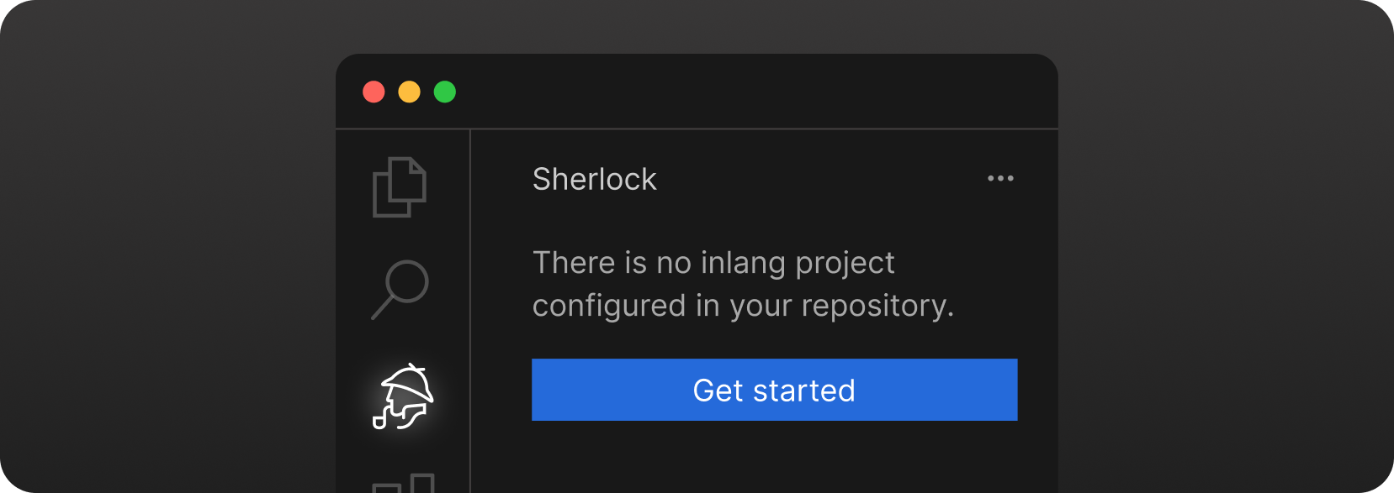Click the yellow minimize window dot
The image size is (1394, 493).
click(409, 92)
